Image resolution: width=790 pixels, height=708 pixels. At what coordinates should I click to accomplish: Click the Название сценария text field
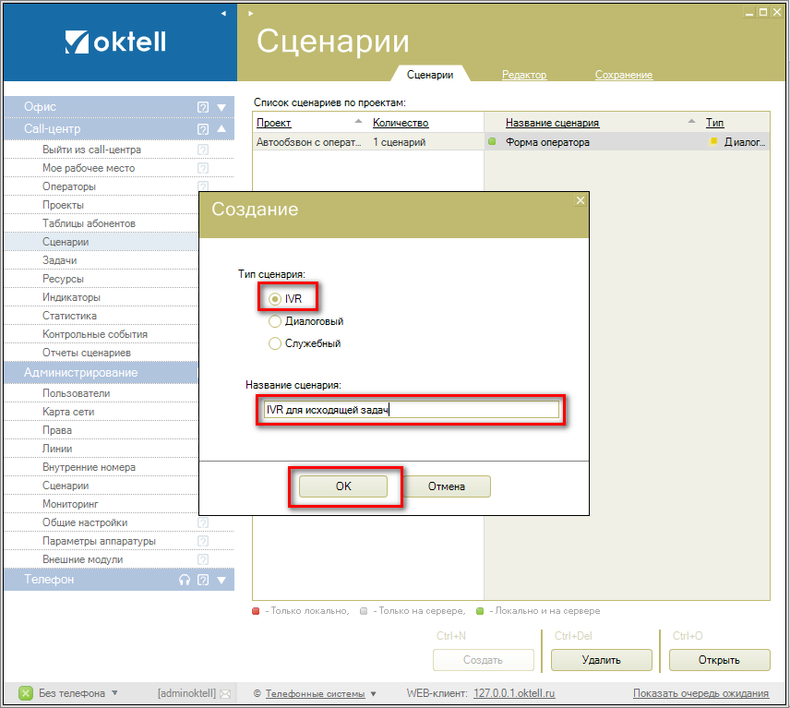[411, 410]
